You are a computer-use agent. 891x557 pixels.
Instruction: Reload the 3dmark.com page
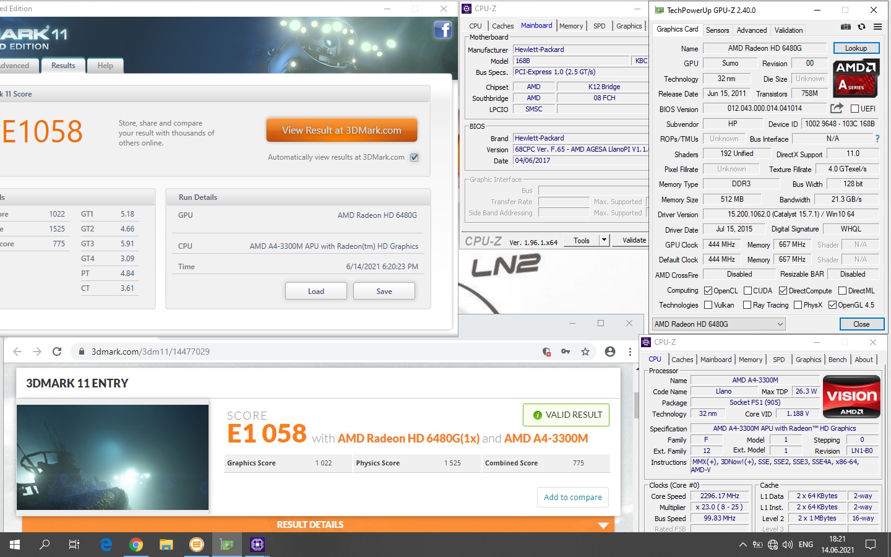coord(57,352)
